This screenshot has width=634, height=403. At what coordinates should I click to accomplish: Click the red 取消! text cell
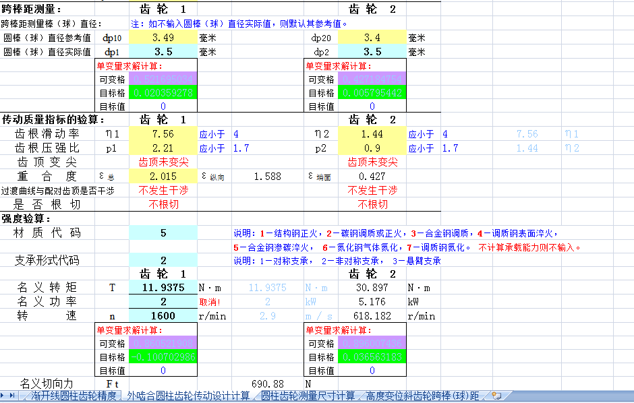coord(210,302)
